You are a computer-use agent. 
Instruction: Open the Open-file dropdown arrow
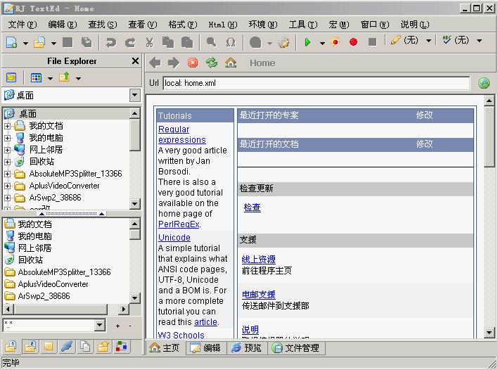(x=53, y=43)
